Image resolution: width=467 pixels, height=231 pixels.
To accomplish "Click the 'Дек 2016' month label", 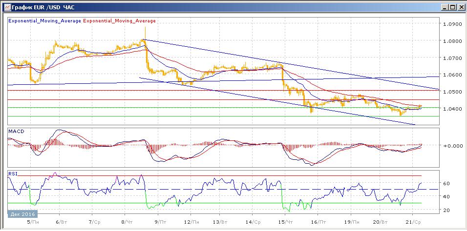I will pos(22,213).
